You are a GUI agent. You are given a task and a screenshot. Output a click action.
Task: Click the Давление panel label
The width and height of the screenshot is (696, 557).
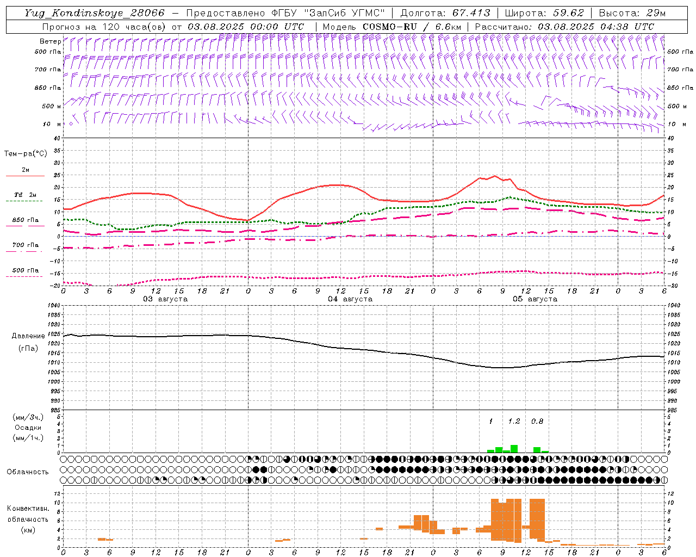tap(28, 336)
